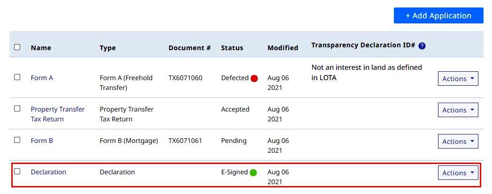This screenshot has width=492, height=194.
Task: Click the green E-Signed status dot
Action: click(x=253, y=172)
